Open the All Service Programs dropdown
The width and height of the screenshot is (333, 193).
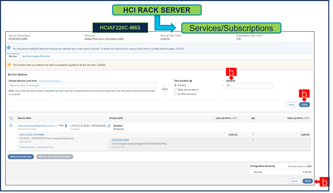[x=51, y=82]
